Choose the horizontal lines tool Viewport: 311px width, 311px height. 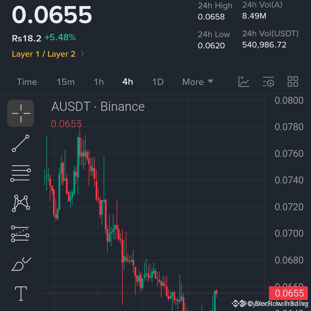[21, 173]
